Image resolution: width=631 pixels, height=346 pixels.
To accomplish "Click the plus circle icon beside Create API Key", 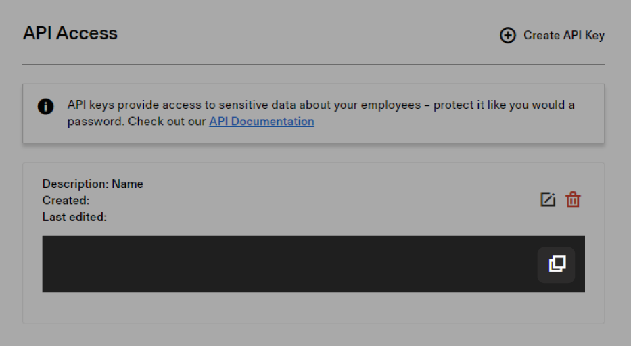I will tap(507, 35).
